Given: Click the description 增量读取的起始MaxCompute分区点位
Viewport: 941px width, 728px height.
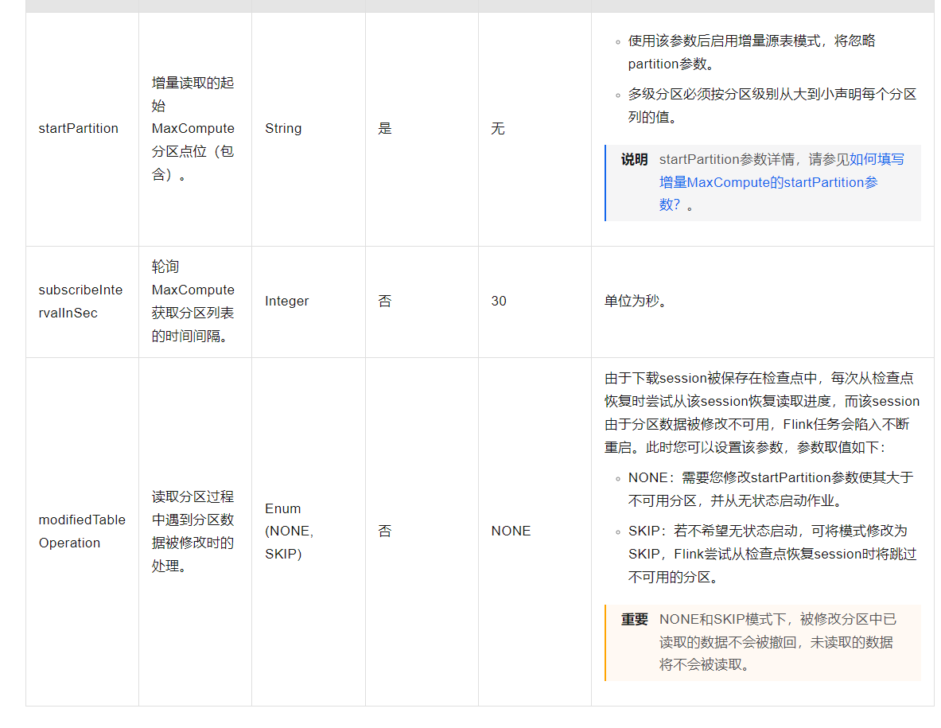Looking at the screenshot, I should pyautogui.click(x=193, y=128).
